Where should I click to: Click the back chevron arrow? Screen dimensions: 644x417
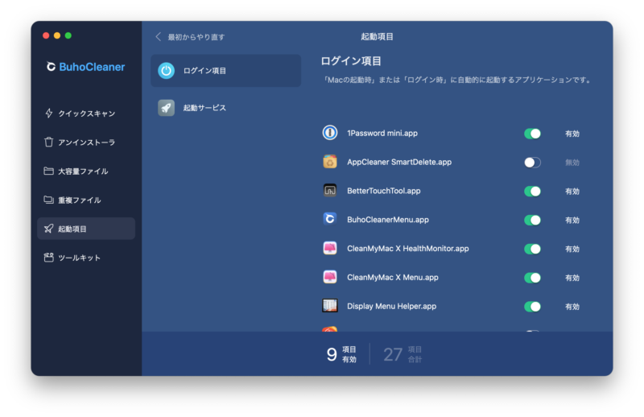click(158, 36)
